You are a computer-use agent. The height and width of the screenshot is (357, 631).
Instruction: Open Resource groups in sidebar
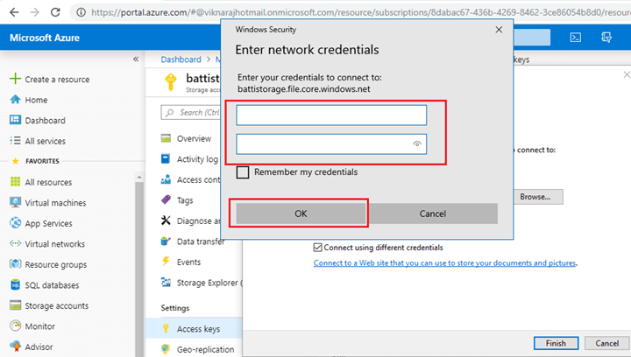tap(56, 264)
